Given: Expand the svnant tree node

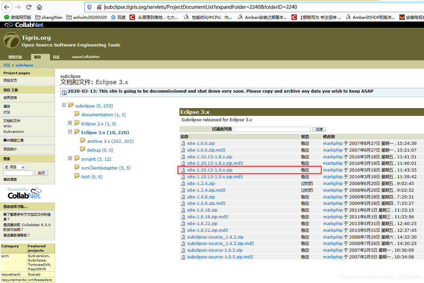Looking at the screenshot, I should click(70, 158).
